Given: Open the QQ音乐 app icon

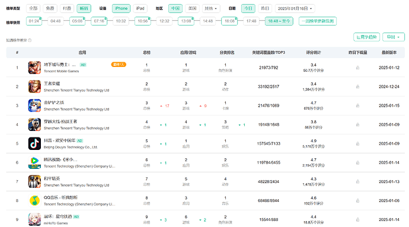Looking at the screenshot, I should click(34, 201).
